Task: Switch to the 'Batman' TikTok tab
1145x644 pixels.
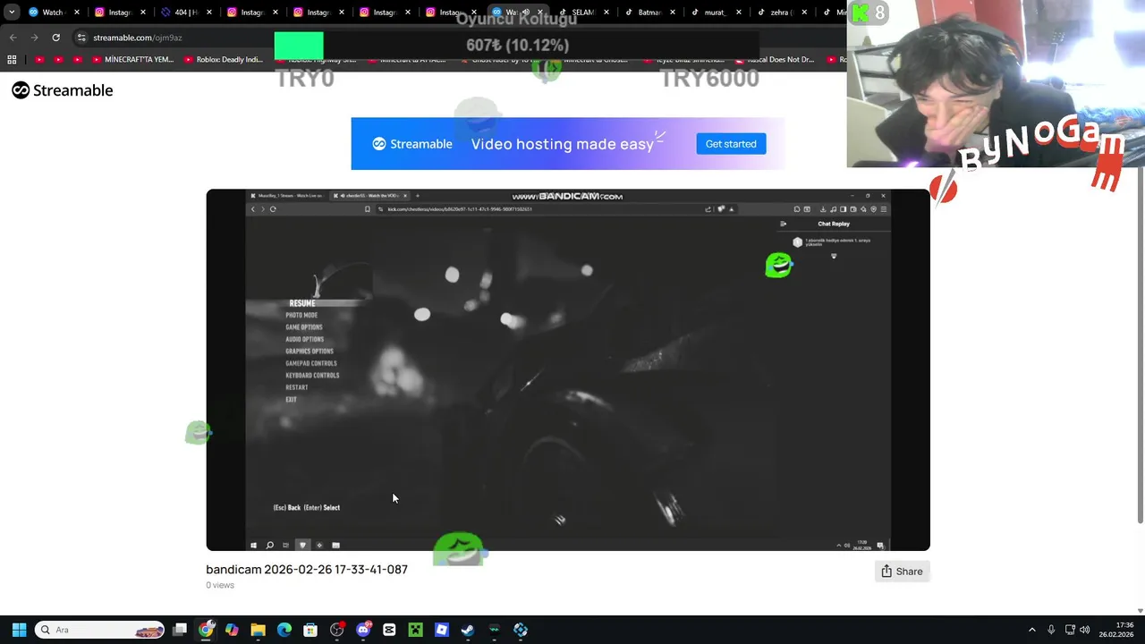Action: click(x=649, y=13)
